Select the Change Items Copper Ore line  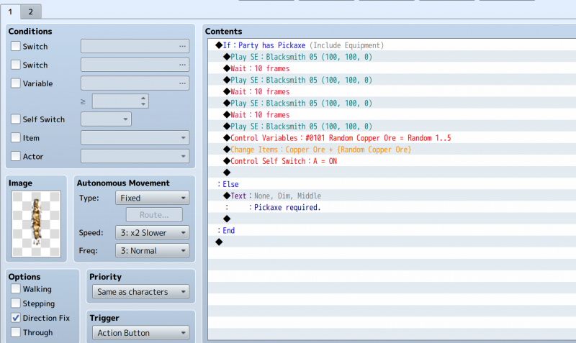(x=392, y=150)
